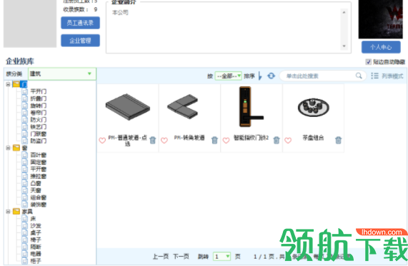The width and height of the screenshot is (408, 266).
Task: Select 装饰窗 in the category tree
Action: pyautogui.click(x=39, y=205)
